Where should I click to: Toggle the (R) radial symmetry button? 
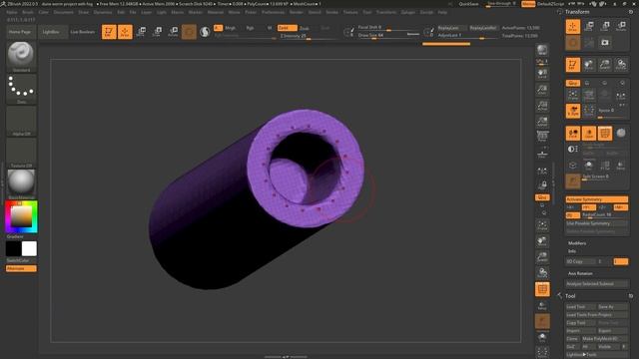[573, 215]
